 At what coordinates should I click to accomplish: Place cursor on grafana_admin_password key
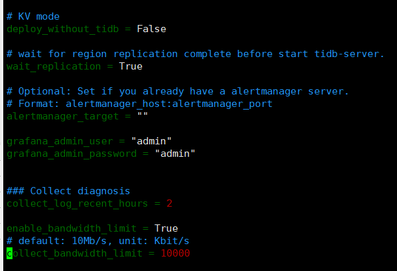[72, 153]
